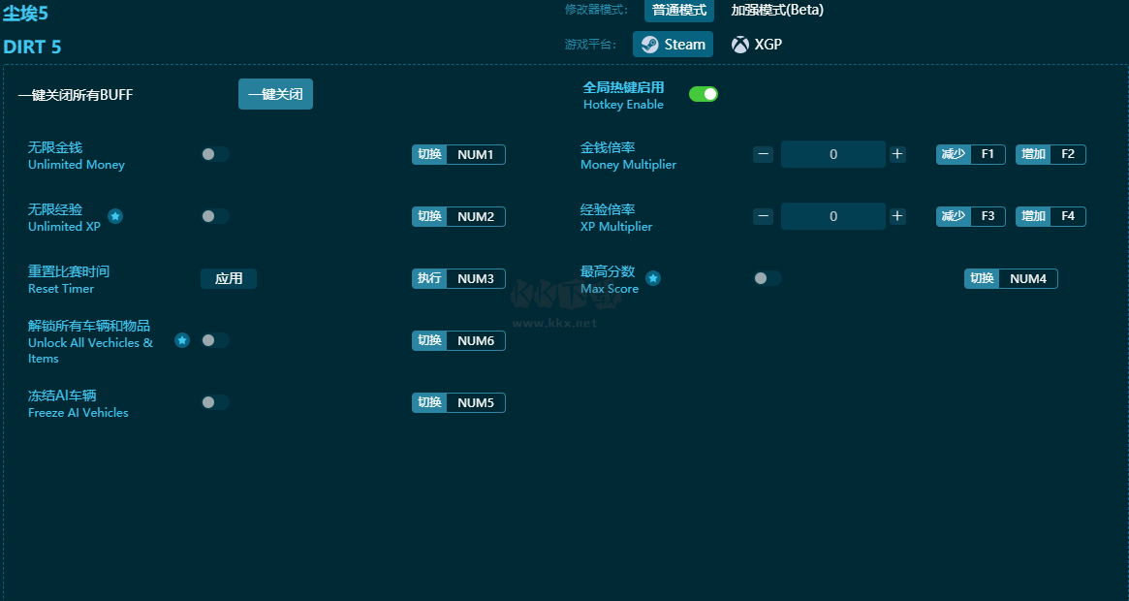The width and height of the screenshot is (1129, 601).
Task: Toggle Unlimited Money switch
Action: (214, 154)
